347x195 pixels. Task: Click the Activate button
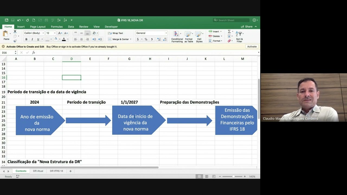(252, 47)
